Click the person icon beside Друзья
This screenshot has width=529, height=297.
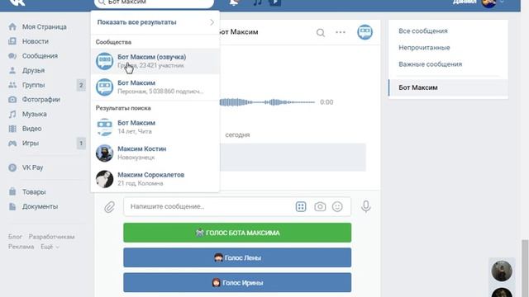click(12, 70)
